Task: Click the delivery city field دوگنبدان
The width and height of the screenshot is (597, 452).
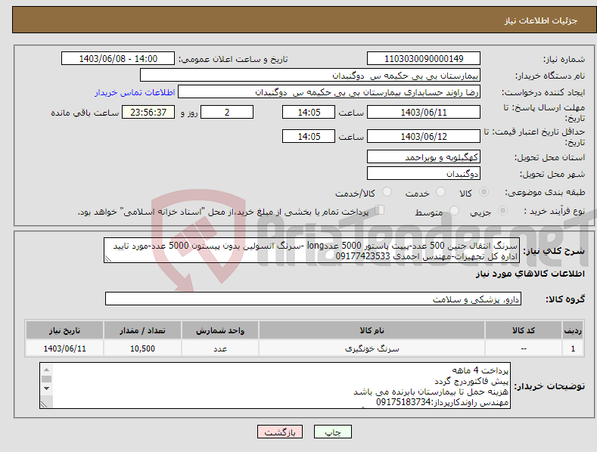Action: click(424, 174)
